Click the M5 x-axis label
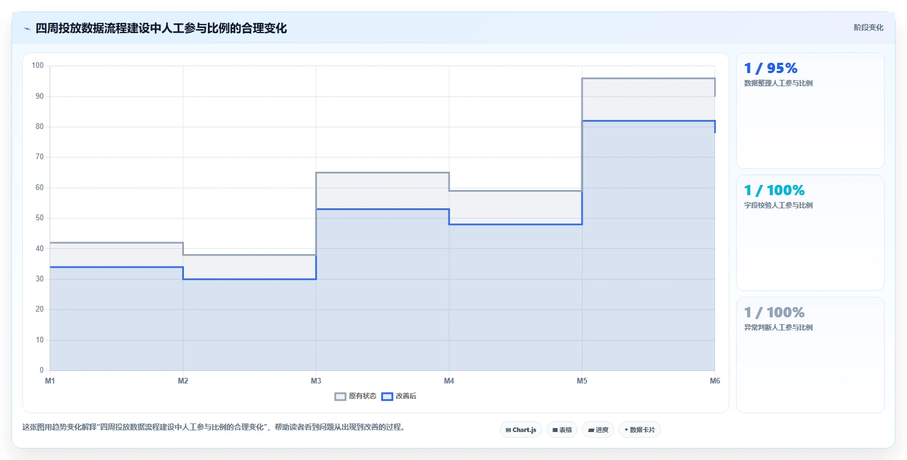Viewport: 907px width, 460px height. coord(582,381)
